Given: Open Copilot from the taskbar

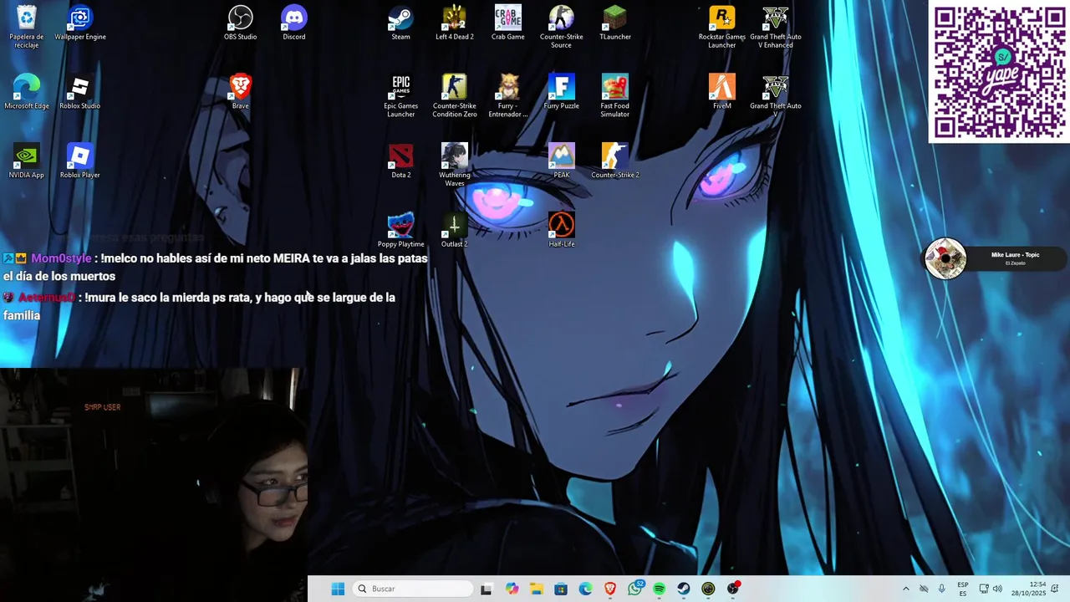Looking at the screenshot, I should 512,589.
